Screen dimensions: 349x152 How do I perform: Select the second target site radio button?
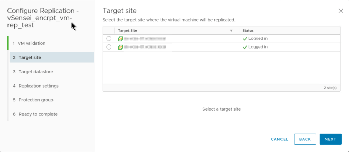click(x=109, y=47)
